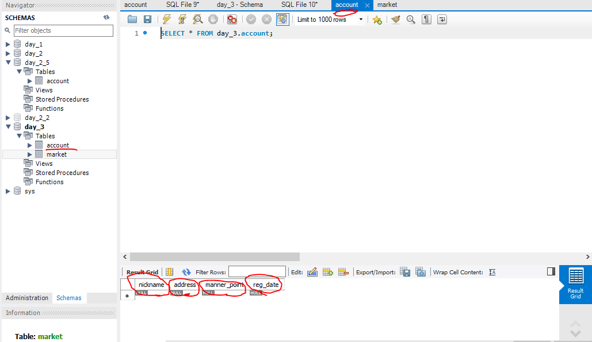
Task: Toggle invisible characters pilcrow icon
Action: coord(426,19)
